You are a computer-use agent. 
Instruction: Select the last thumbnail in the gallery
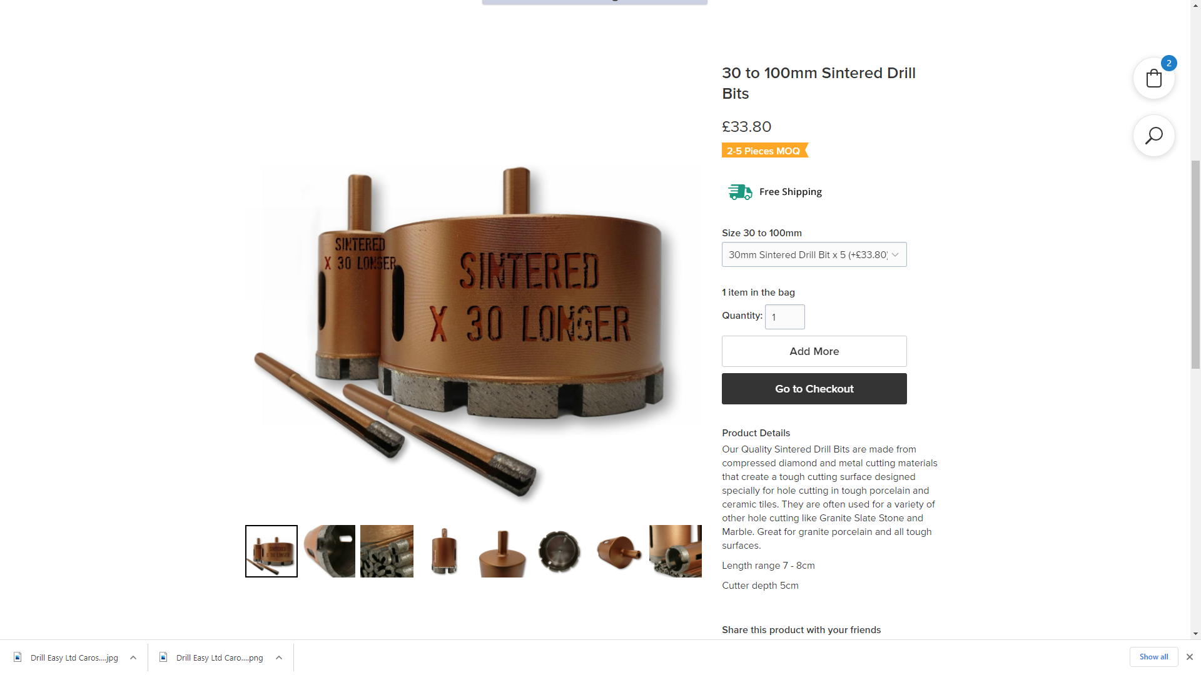click(676, 551)
